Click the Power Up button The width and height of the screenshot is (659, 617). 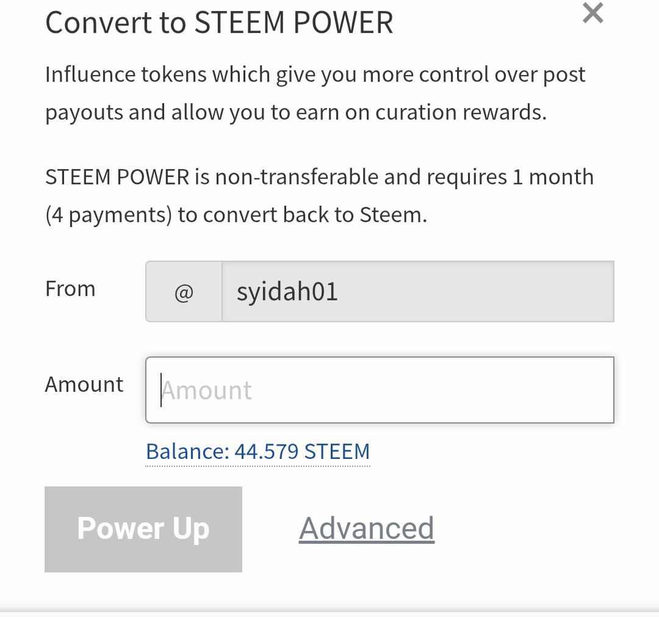(x=143, y=529)
